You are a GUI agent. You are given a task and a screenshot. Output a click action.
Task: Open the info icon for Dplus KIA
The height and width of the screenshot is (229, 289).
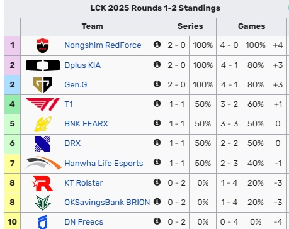click(x=157, y=64)
